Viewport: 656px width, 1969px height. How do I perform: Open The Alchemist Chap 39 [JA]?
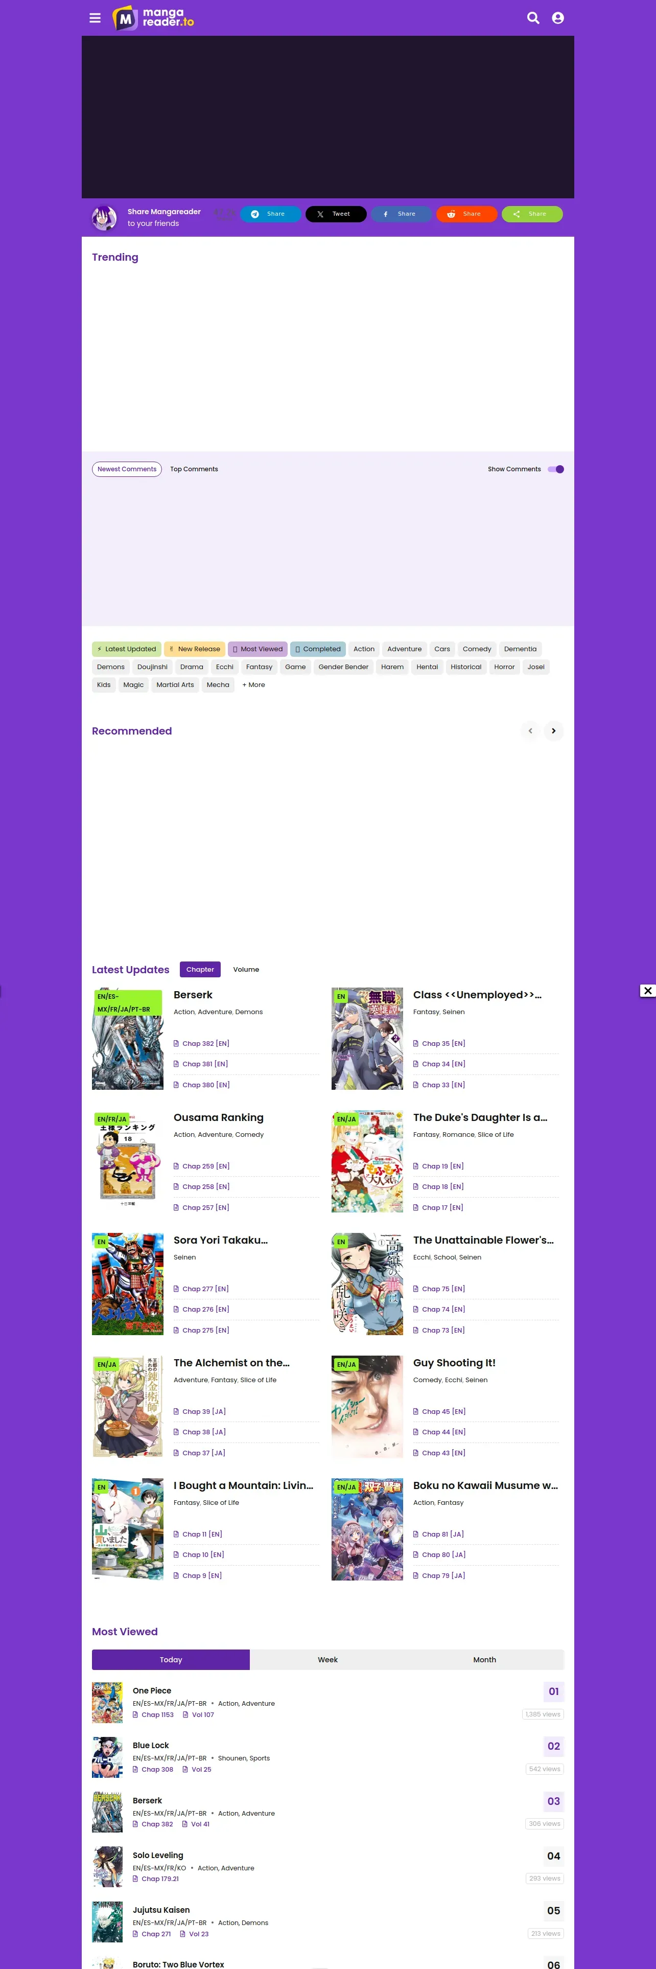pyautogui.click(x=204, y=1412)
